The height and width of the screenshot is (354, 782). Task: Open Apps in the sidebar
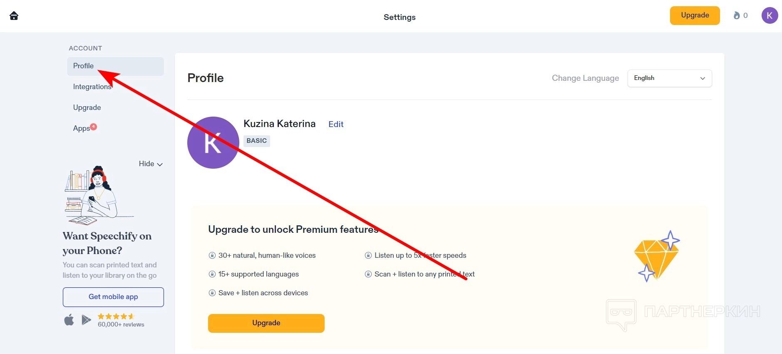pyautogui.click(x=81, y=128)
